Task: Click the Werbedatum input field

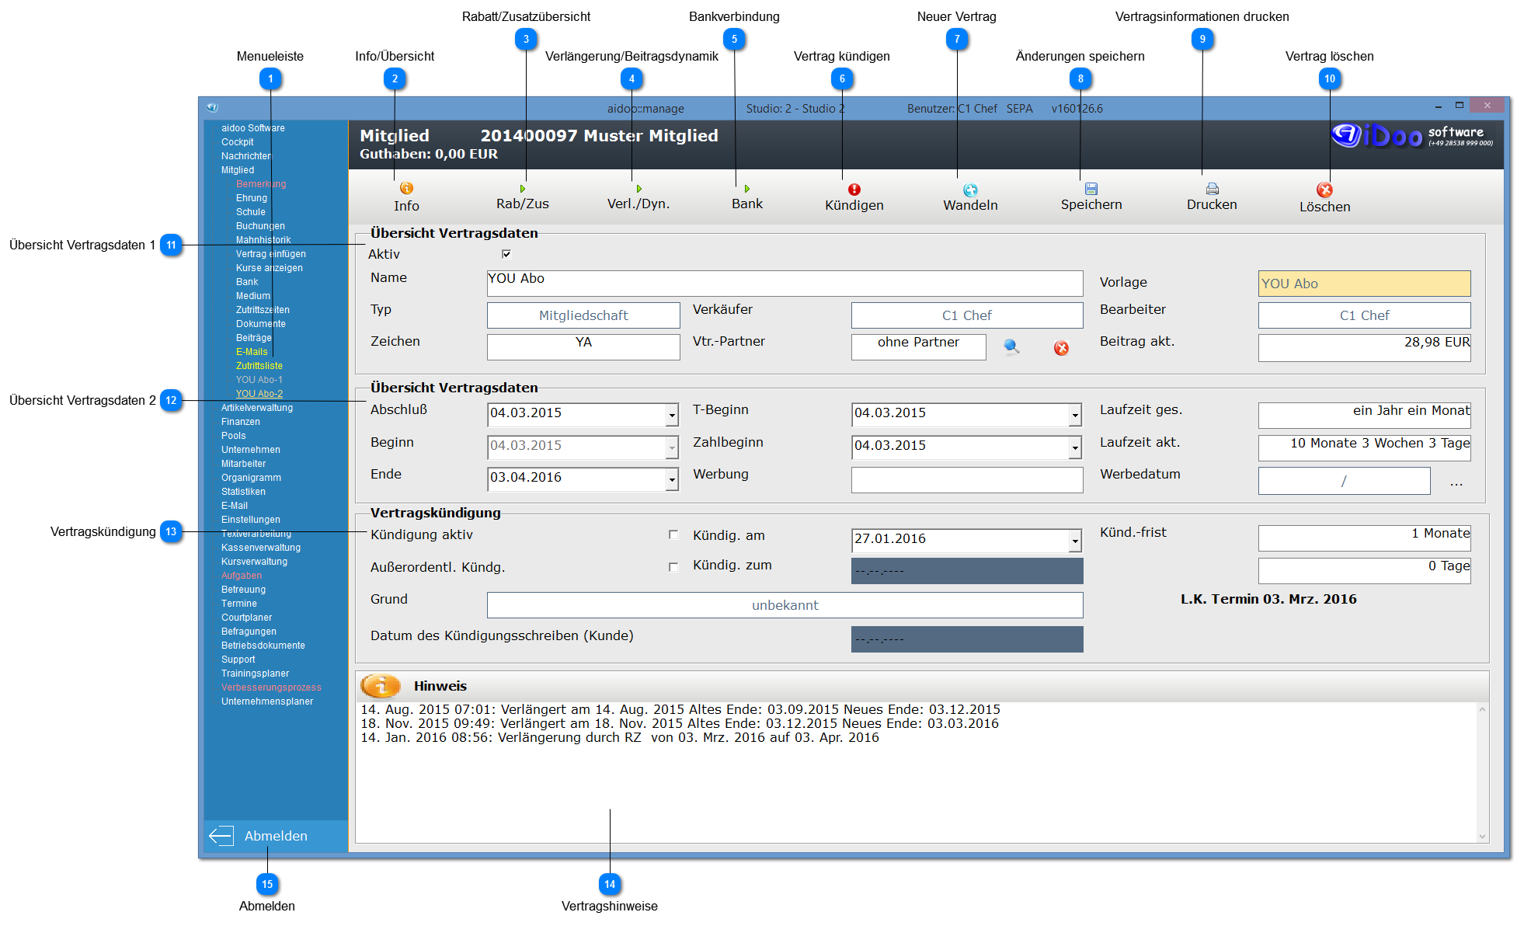Action: [1344, 481]
